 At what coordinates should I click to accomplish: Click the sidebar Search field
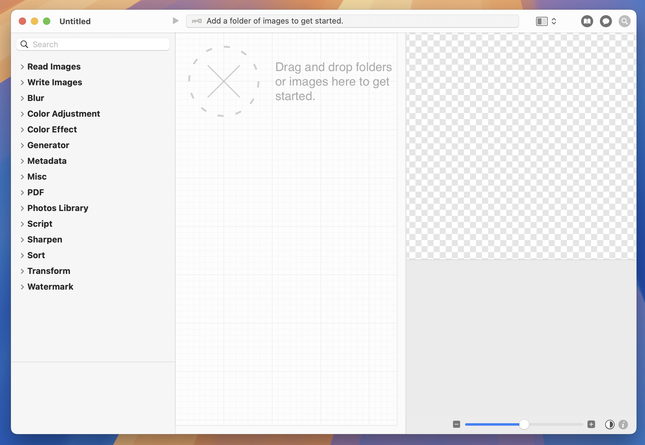point(93,44)
